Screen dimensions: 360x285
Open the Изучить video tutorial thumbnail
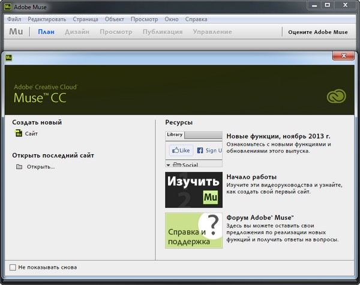click(193, 190)
